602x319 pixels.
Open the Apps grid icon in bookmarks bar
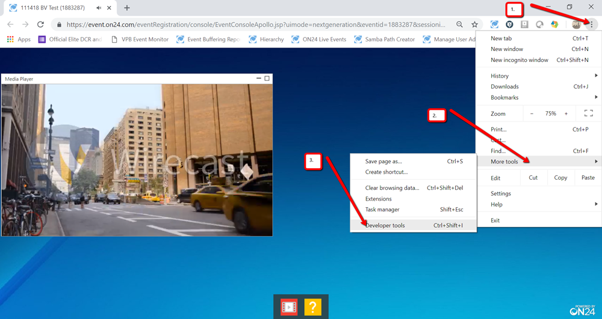10,39
